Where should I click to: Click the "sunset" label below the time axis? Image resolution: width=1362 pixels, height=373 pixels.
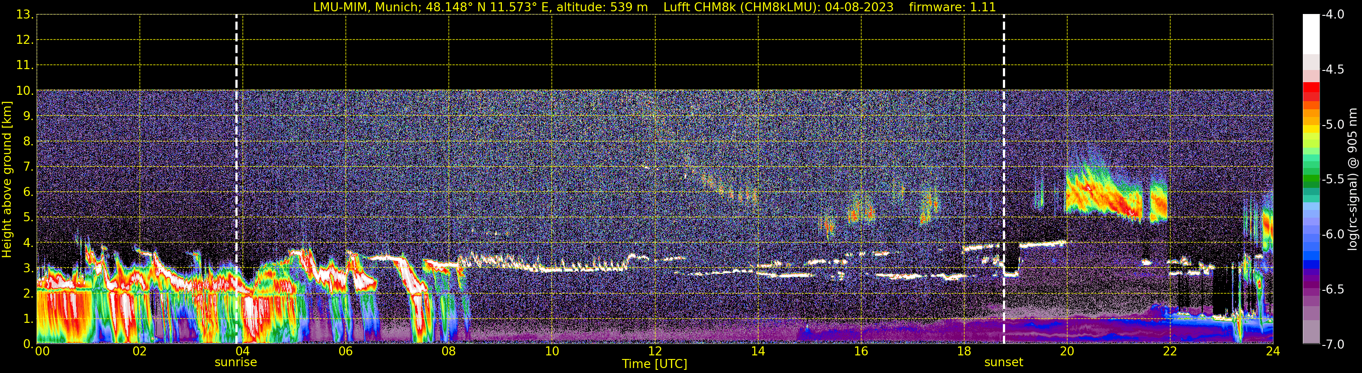click(1003, 363)
